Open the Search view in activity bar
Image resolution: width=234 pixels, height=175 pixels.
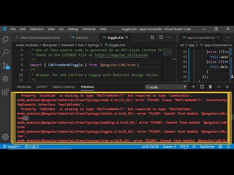(x=5, y=52)
